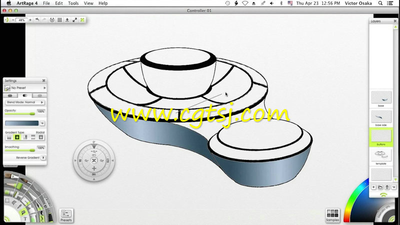Screen dimensions: 400x225
Task: Select the Watercolor brush tool
Action: tap(25, 180)
